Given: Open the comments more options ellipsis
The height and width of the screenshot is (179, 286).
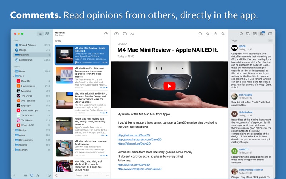Looking at the screenshot, I should point(270,40).
